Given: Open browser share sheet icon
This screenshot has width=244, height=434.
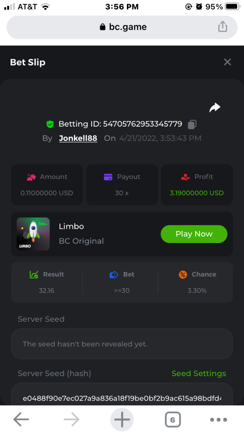Looking at the screenshot, I should tap(223, 27).
